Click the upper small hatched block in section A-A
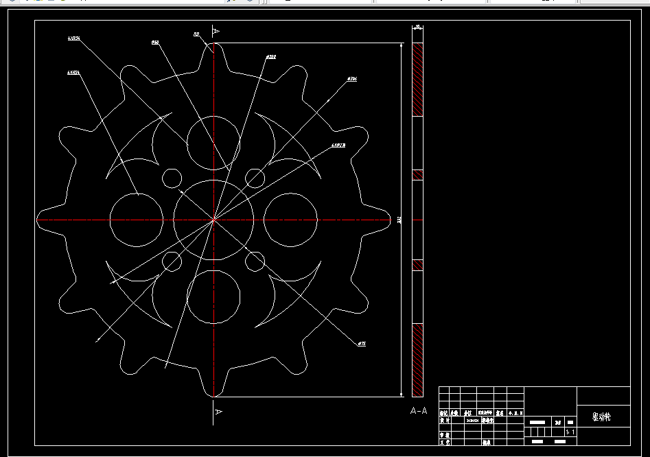The image size is (650, 457). click(417, 174)
